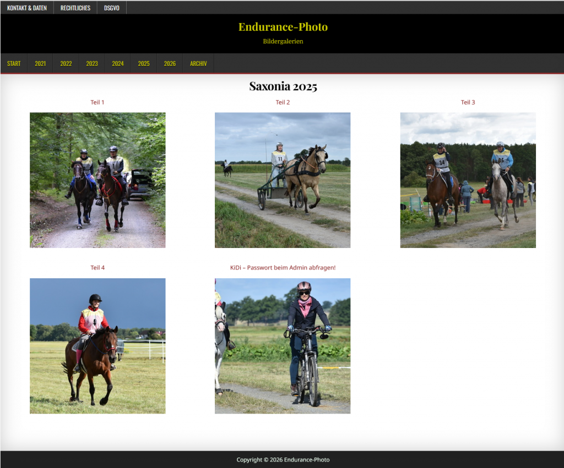Image resolution: width=564 pixels, height=468 pixels.
Task: Open the 2023 gallery menu
Action: (92, 64)
